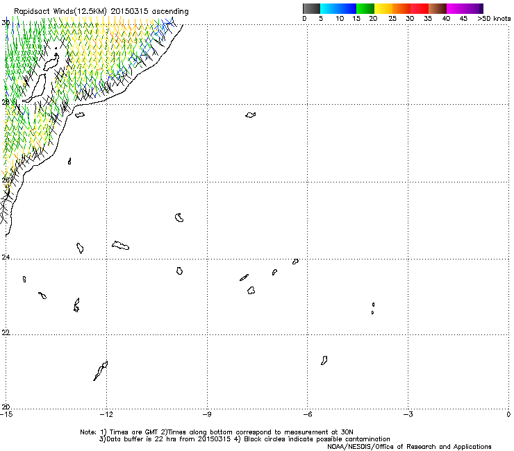Click the cyan-blue 5-15 knots color segment

(338, 8)
